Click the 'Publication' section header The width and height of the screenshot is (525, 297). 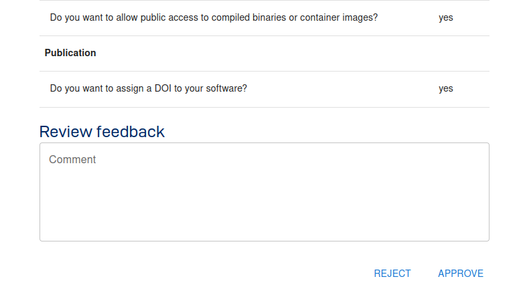(70, 53)
